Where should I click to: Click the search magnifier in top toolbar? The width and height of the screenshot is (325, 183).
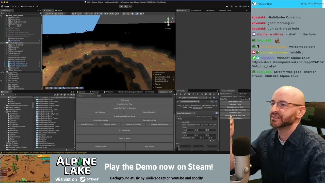pyautogui.click(x=236, y=6)
